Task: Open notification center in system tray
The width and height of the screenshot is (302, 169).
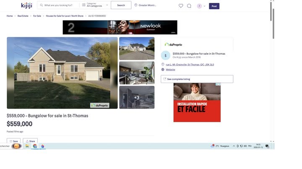Action: coord(267,146)
